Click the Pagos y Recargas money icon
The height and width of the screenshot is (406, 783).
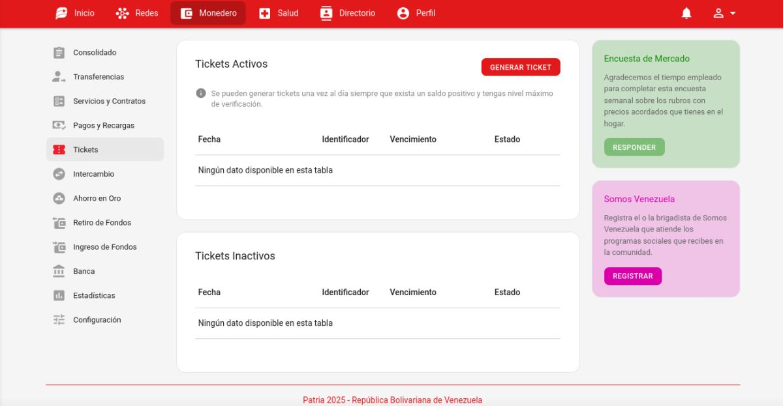pyautogui.click(x=59, y=125)
